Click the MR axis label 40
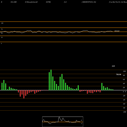 click(x=124, y=84)
